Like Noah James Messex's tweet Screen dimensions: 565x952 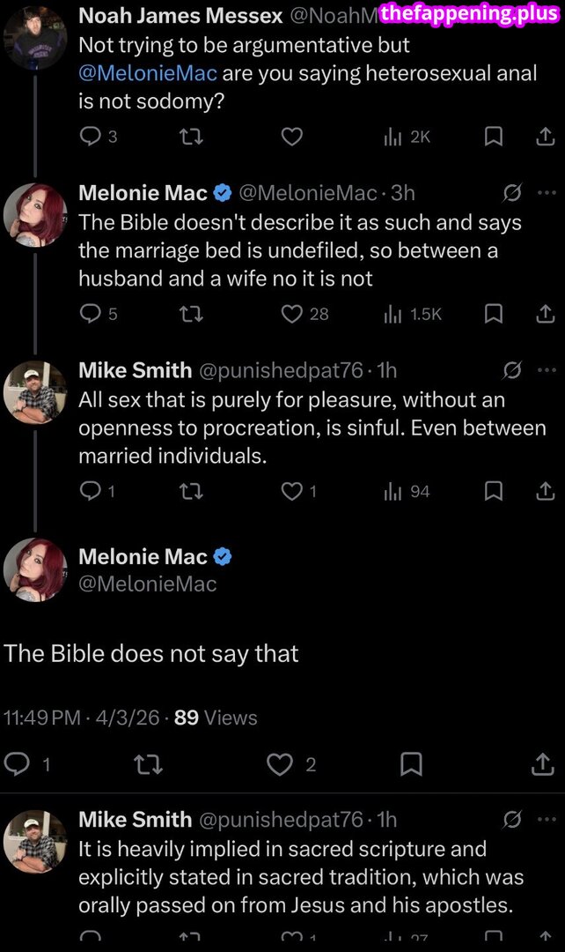(x=291, y=137)
